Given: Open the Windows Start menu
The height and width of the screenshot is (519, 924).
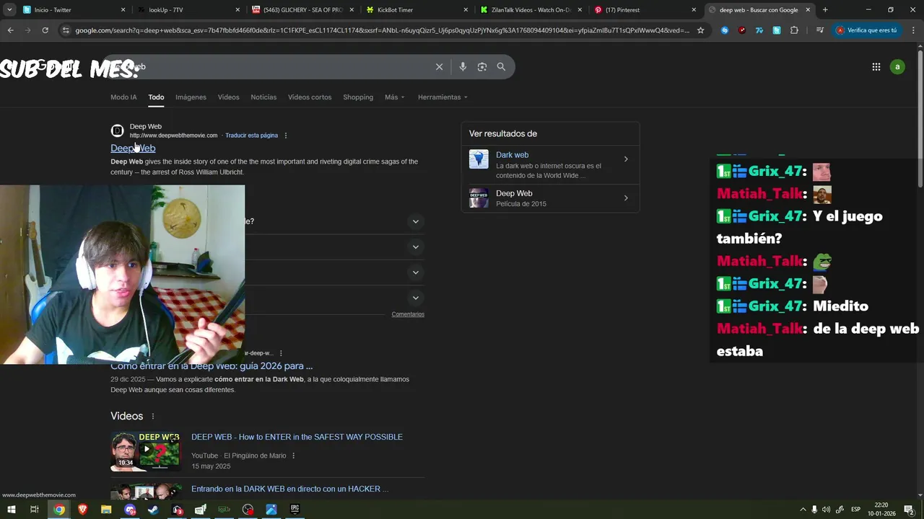Looking at the screenshot, I should [x=11, y=510].
